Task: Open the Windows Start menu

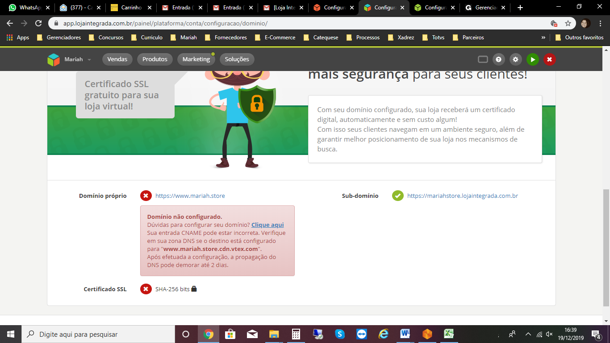Action: coord(10,334)
